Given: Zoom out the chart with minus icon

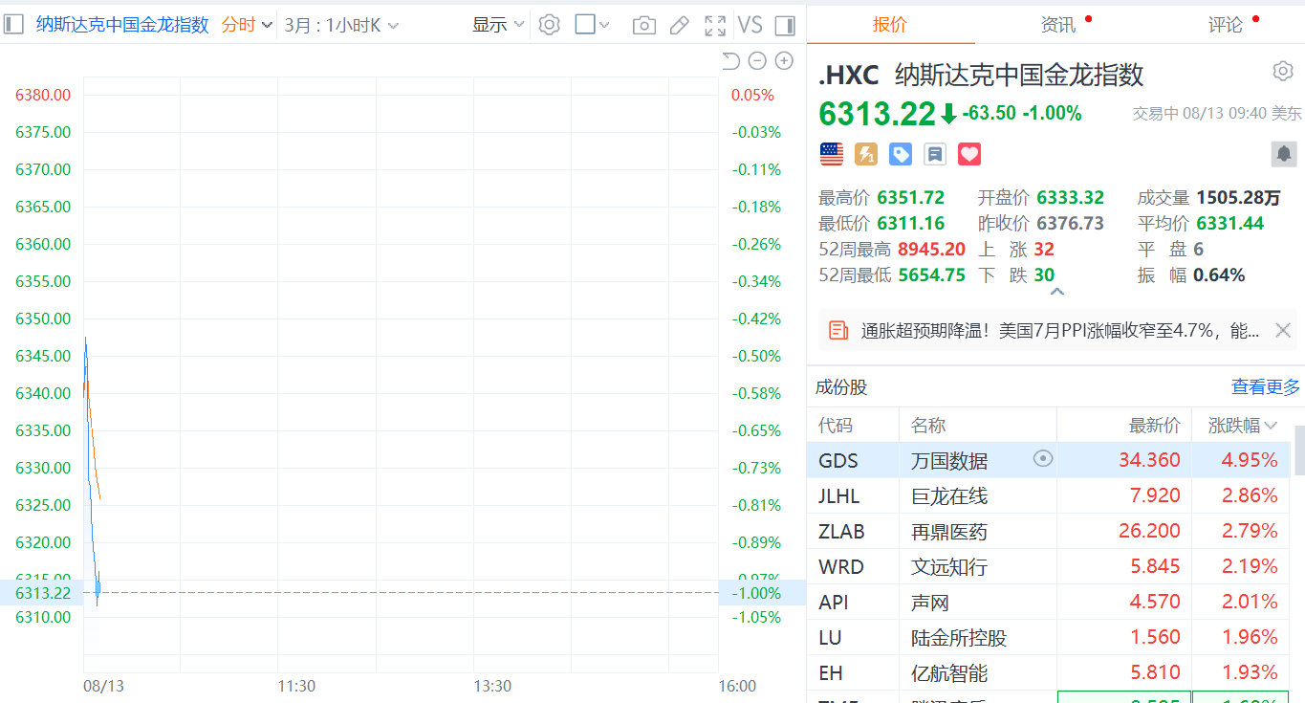Looking at the screenshot, I should (757, 61).
